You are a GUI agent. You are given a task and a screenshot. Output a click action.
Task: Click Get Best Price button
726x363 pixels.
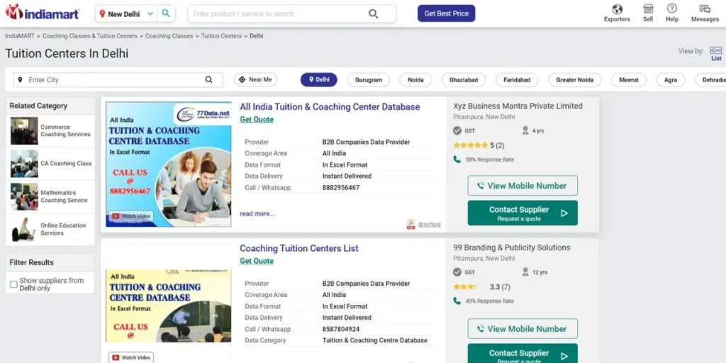point(447,13)
